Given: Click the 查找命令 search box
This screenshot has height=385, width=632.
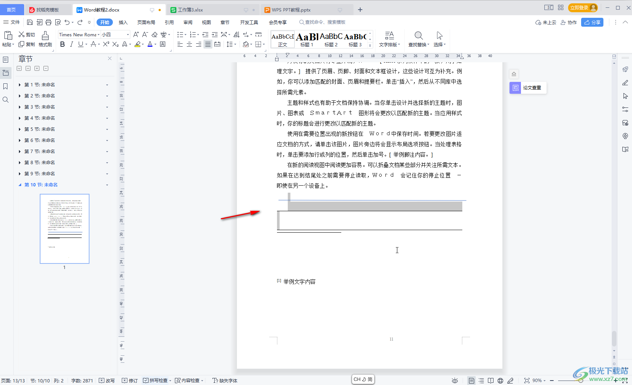Looking at the screenshot, I should [x=322, y=22].
